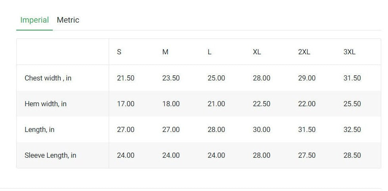Viewport: 388px width, 191px height.
Task: Select the Length row label
Action: point(39,130)
